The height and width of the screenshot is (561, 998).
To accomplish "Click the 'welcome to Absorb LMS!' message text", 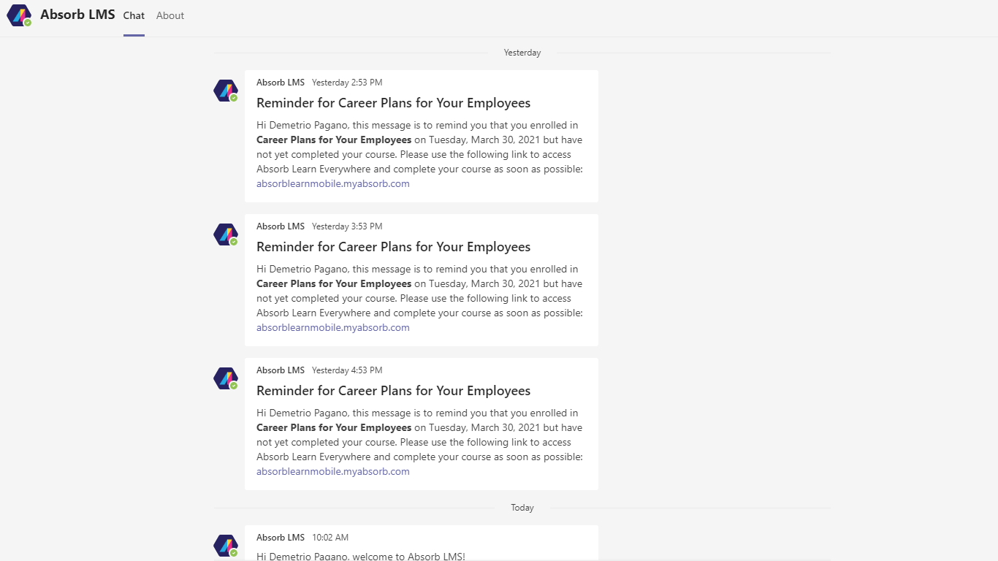I will click(x=361, y=557).
